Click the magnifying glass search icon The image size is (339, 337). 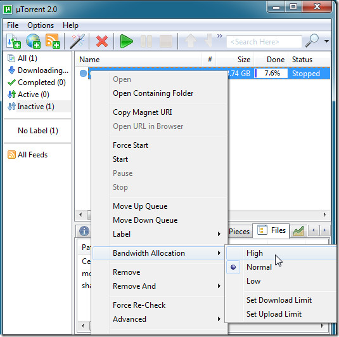point(312,41)
